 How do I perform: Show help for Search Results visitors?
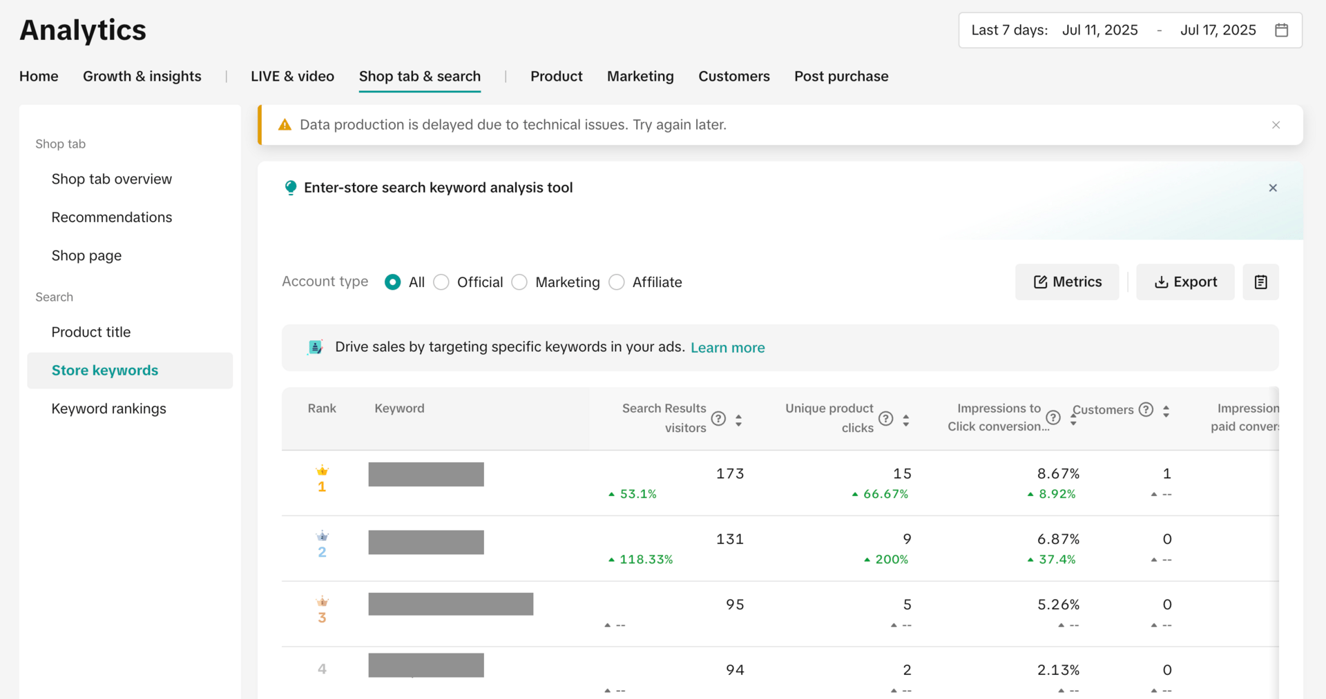(718, 419)
